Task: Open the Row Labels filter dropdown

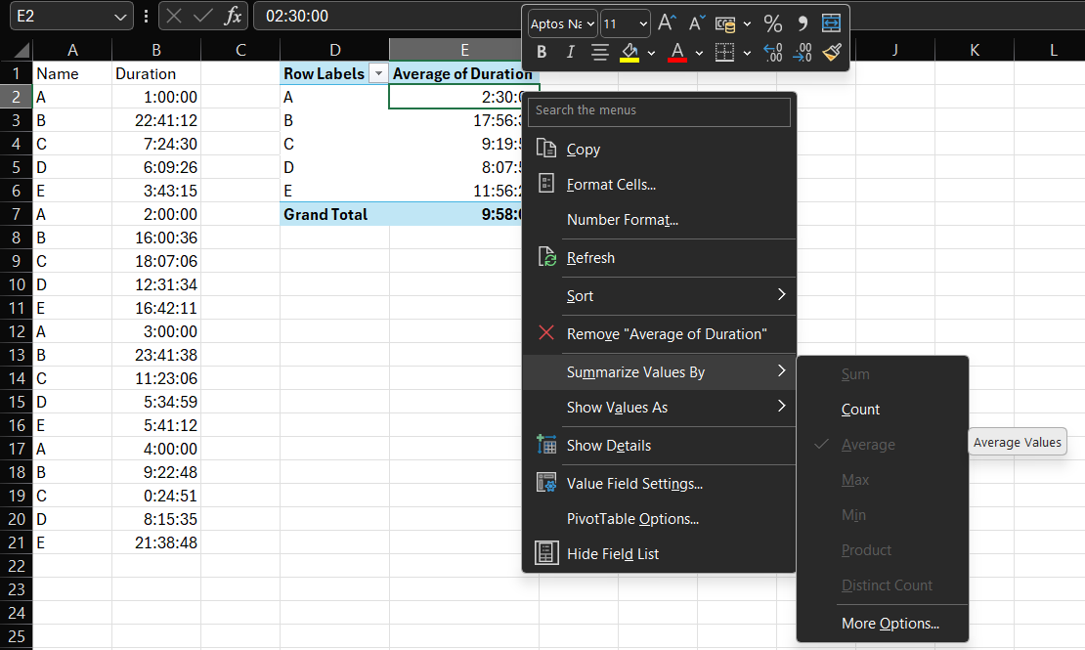Action: 378,73
